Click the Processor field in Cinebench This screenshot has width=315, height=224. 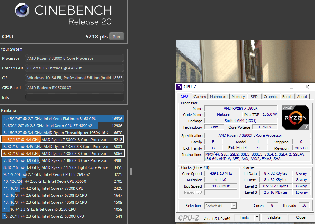tap(74, 58)
